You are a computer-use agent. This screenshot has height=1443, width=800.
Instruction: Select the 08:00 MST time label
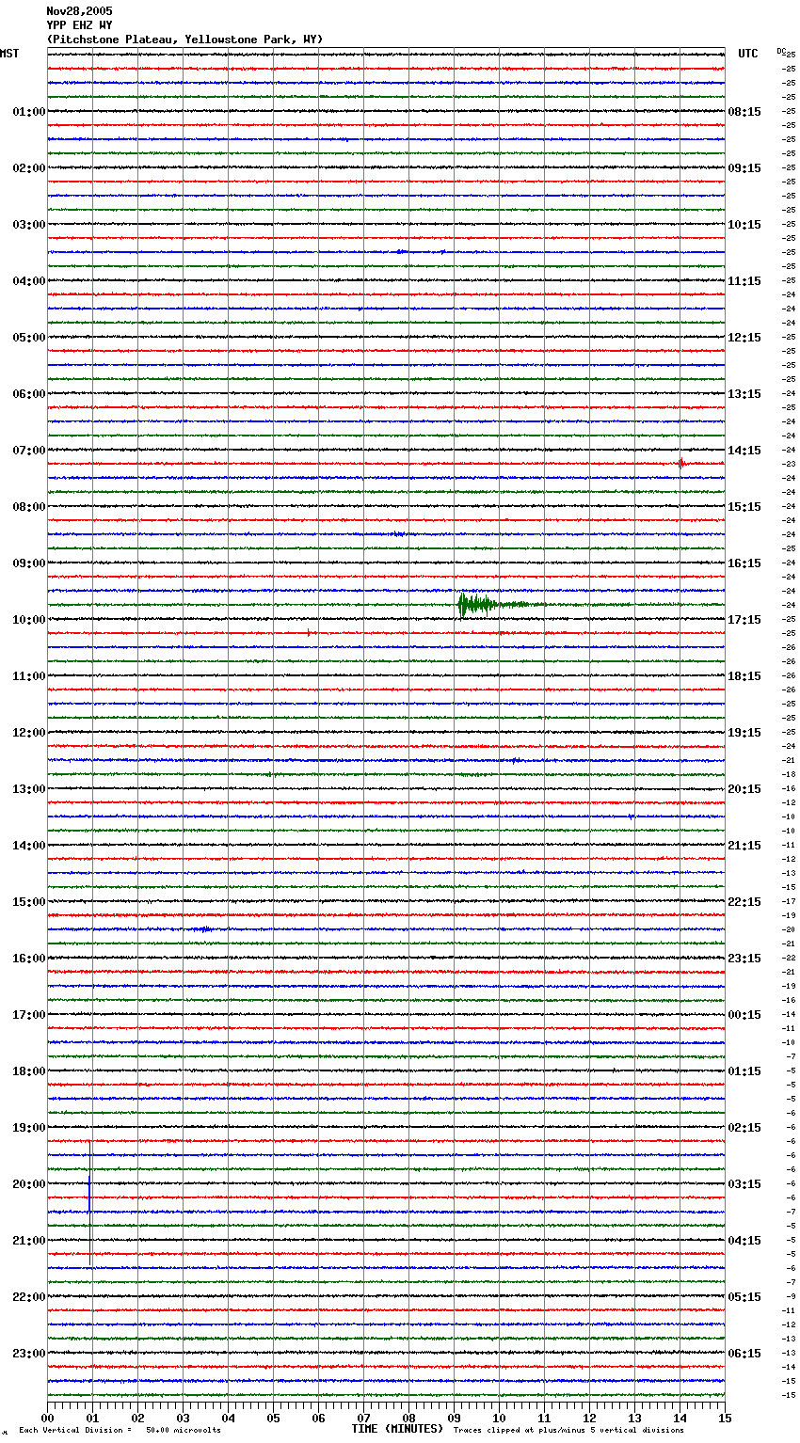tap(28, 507)
